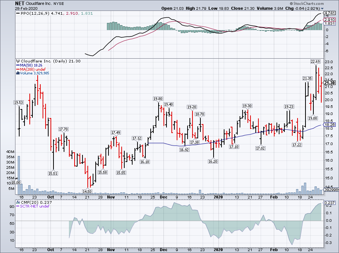Click the 17.02 price label
Image resolution: width=339 pixels, height=253 pixels.
260,148
